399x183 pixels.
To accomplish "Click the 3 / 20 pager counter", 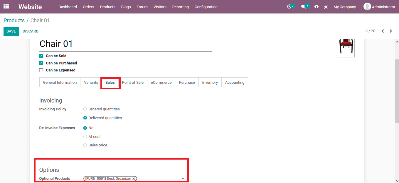I will pyautogui.click(x=370, y=31).
